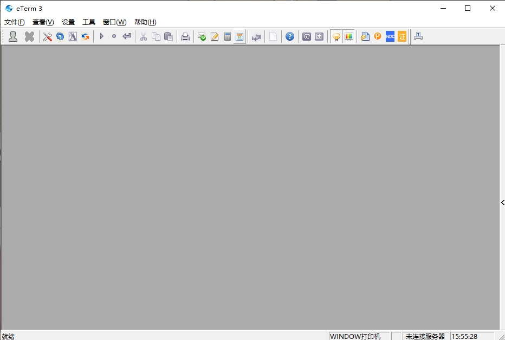This screenshot has width=505, height=340.
Task: Open the font settings icon with letter A
Action: click(x=73, y=36)
